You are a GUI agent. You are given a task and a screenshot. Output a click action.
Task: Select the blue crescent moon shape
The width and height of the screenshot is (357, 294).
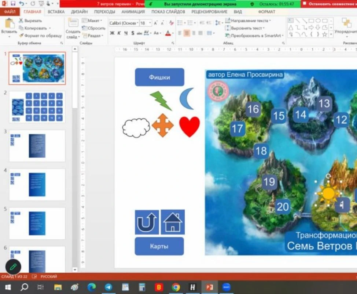tap(187, 99)
